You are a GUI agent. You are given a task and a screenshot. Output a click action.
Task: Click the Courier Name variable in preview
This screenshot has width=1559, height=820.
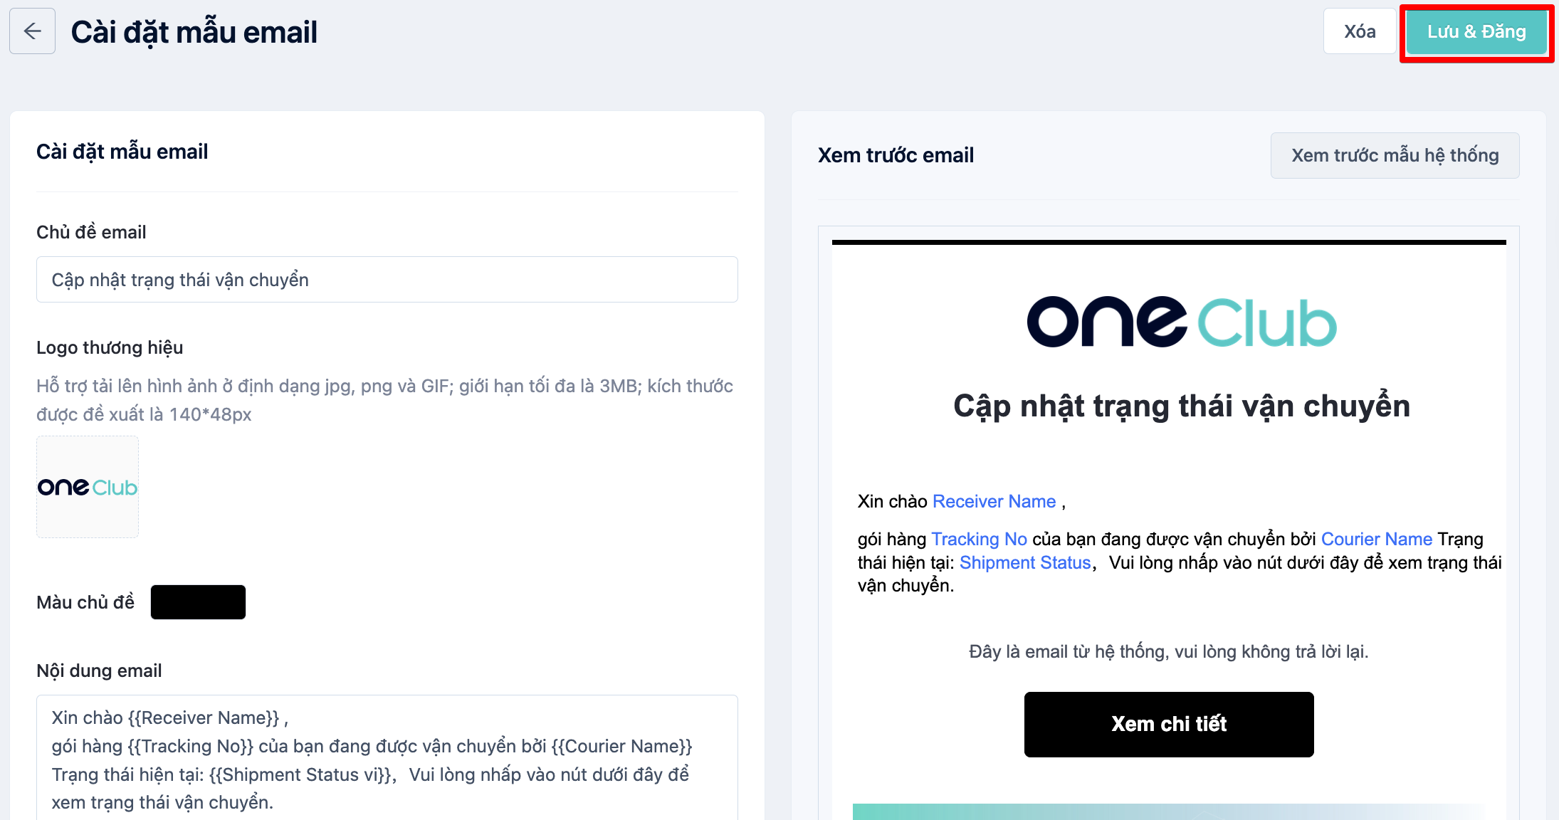tap(1376, 540)
